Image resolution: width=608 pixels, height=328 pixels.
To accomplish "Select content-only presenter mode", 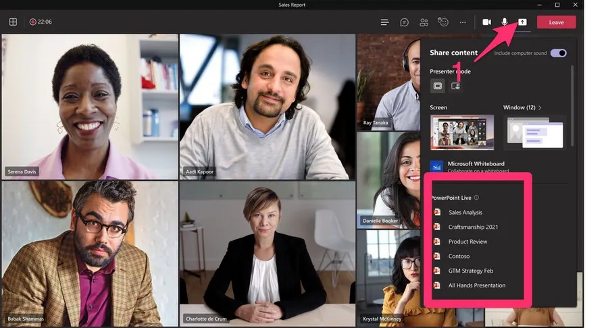I will point(438,86).
